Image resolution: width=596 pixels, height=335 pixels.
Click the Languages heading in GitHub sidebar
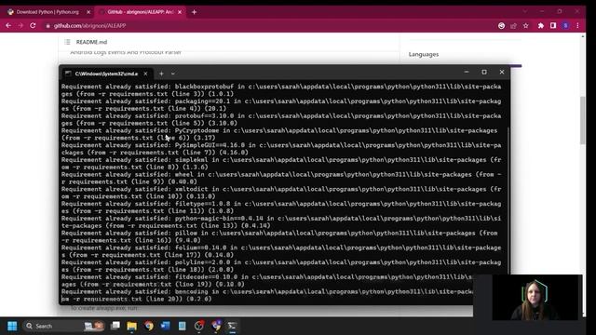[x=424, y=54]
